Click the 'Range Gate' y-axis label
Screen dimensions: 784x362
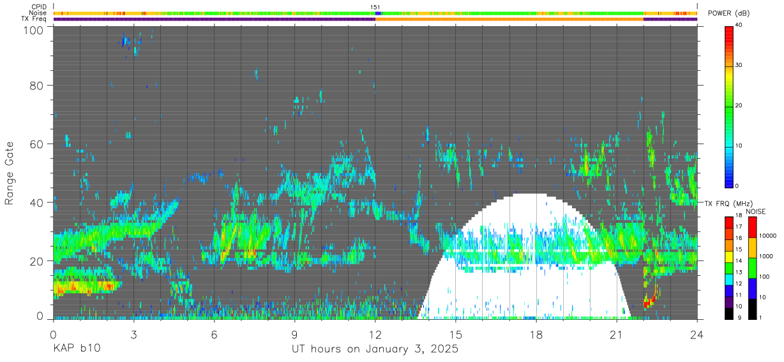coord(10,172)
